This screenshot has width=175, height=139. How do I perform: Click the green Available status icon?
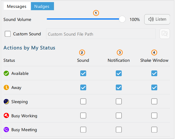click(6, 73)
